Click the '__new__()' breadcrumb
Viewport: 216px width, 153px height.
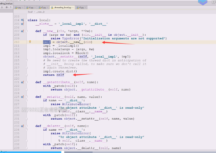click(x=40, y=12)
